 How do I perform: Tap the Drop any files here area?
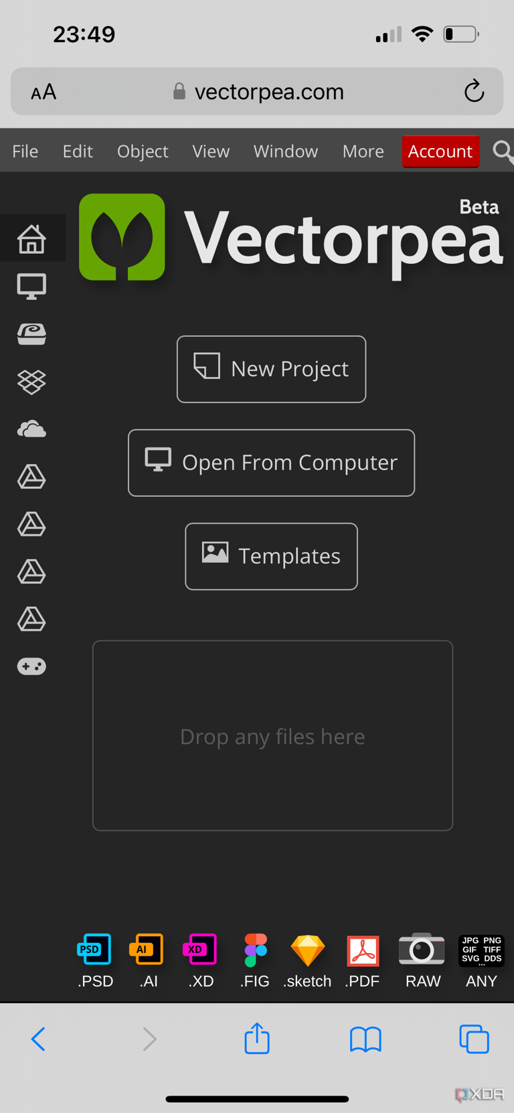(272, 736)
